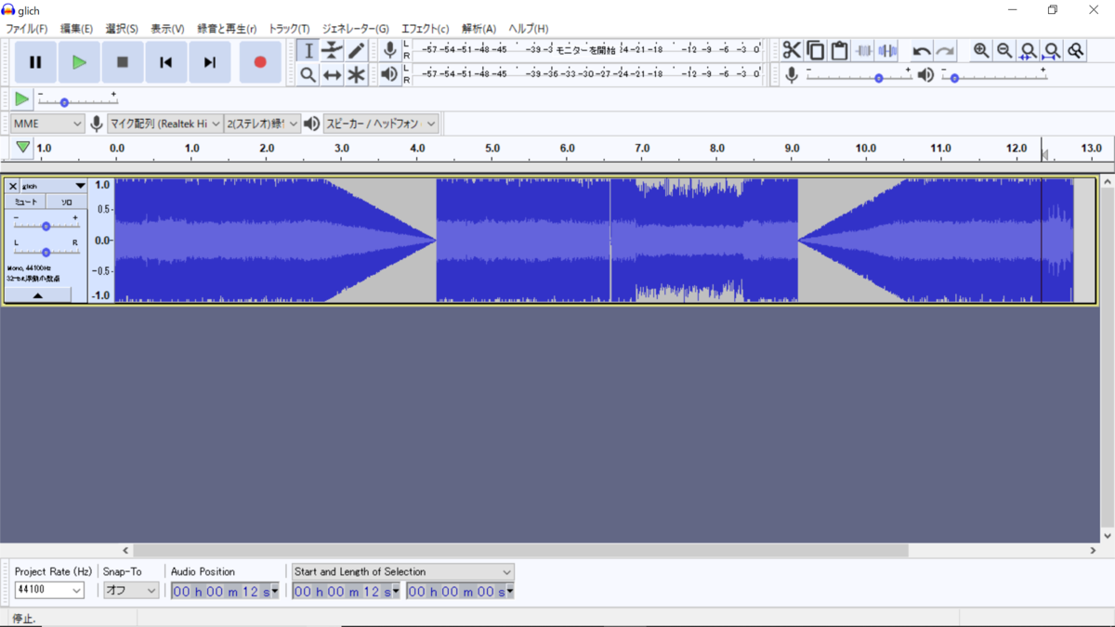Pause playback with the Pause button
1115x627 pixels.
35,62
